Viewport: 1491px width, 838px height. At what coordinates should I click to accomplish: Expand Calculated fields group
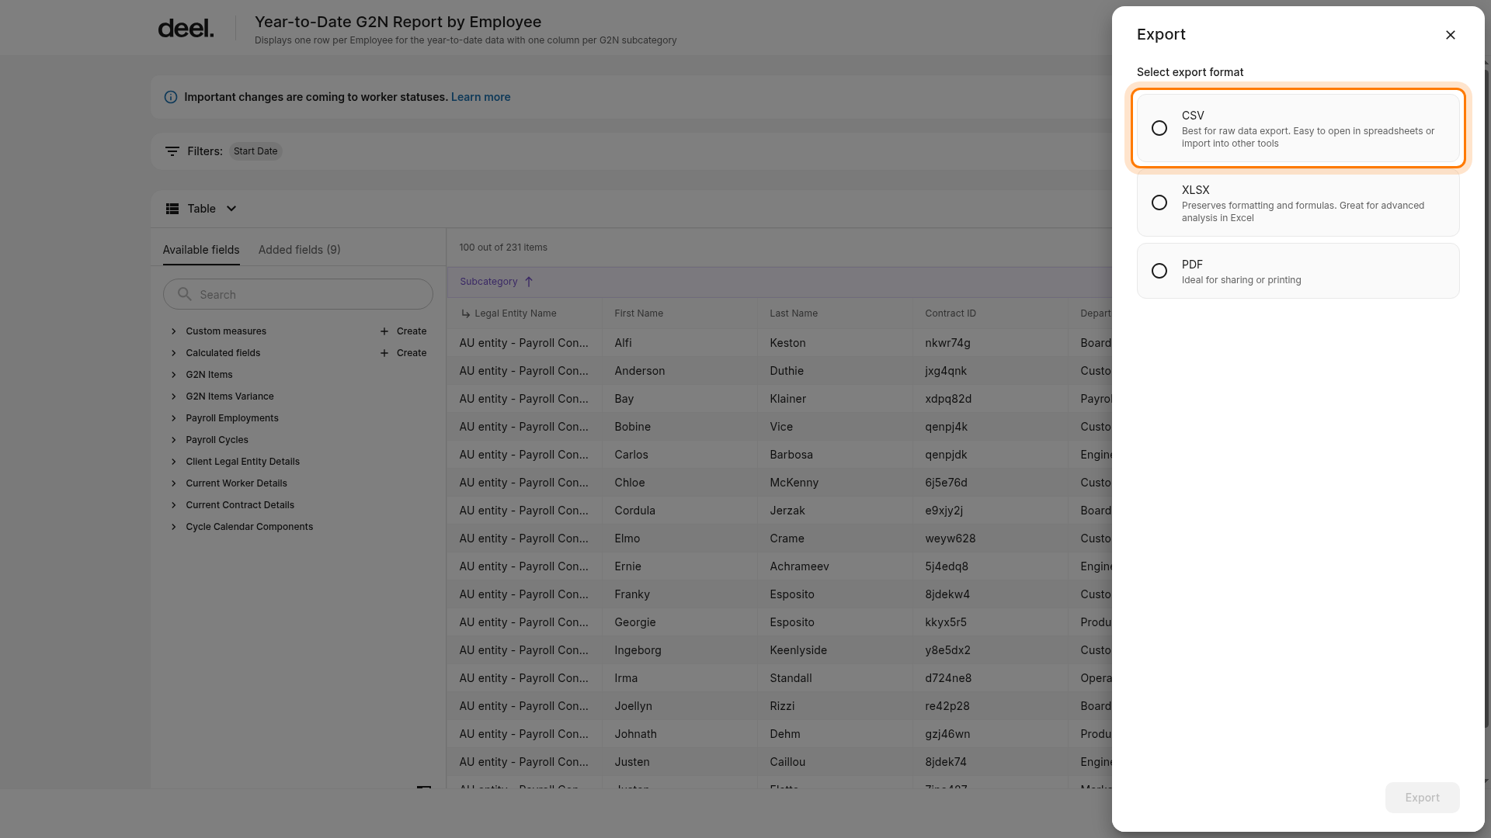tap(174, 353)
